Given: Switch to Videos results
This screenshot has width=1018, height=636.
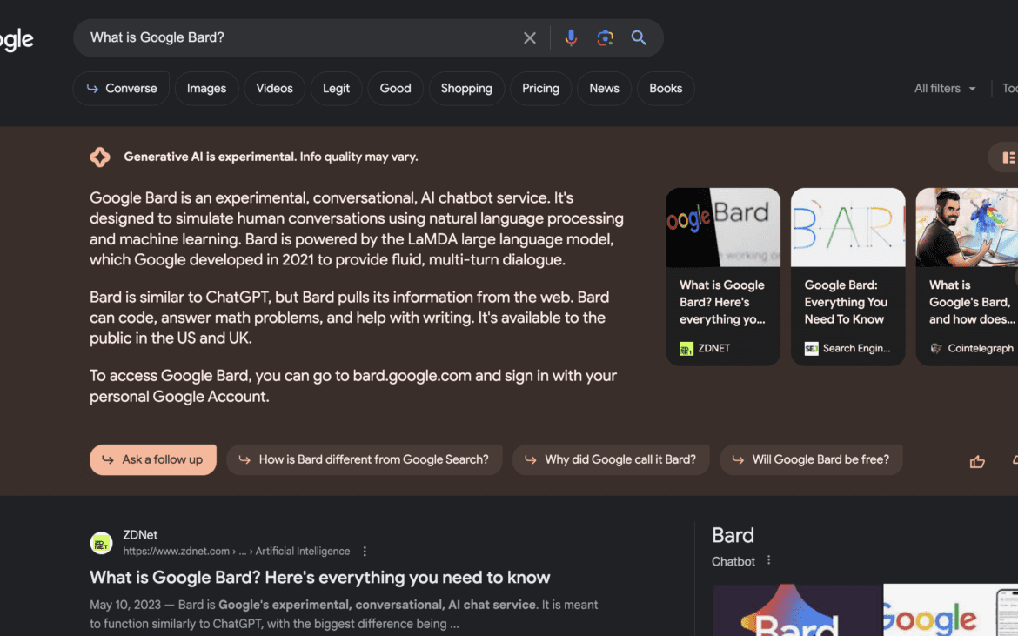Looking at the screenshot, I should 274,88.
